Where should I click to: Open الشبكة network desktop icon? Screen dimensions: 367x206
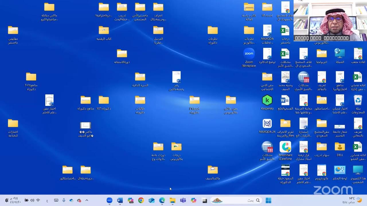(x=340, y=56)
